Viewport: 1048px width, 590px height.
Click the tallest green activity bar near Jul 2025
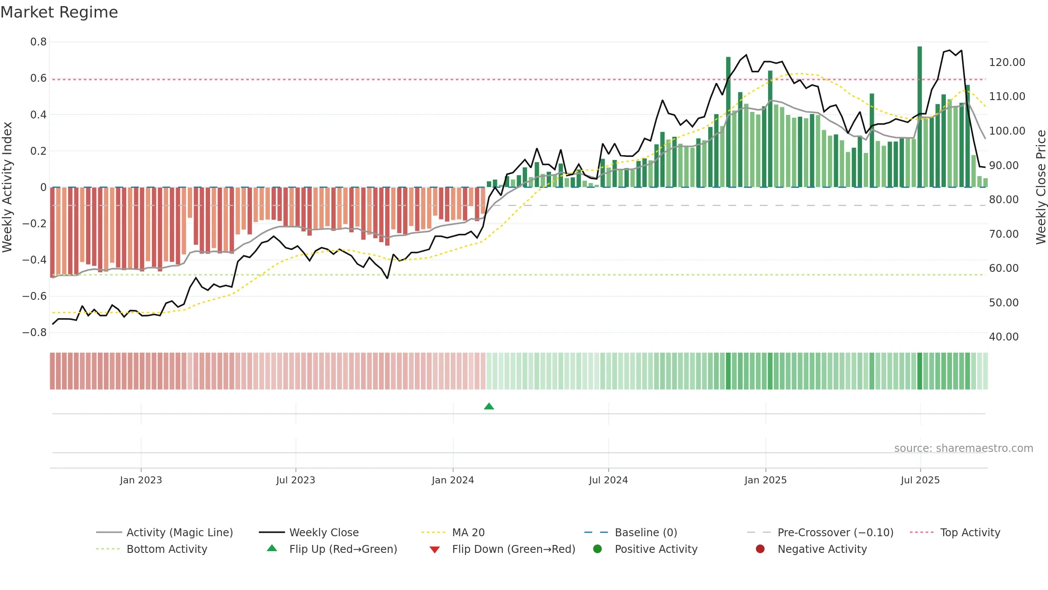click(x=920, y=117)
